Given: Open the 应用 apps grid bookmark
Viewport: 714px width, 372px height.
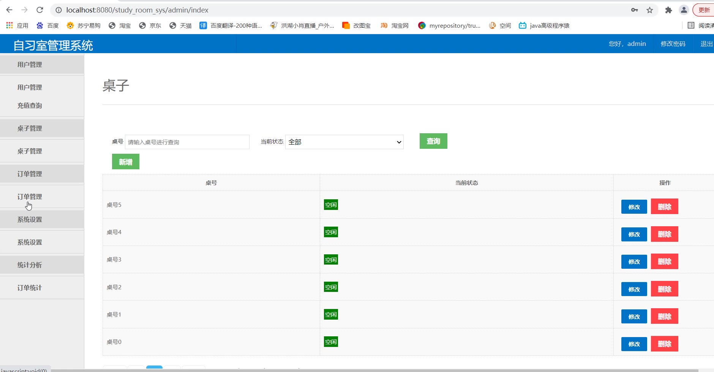Looking at the screenshot, I should [17, 25].
